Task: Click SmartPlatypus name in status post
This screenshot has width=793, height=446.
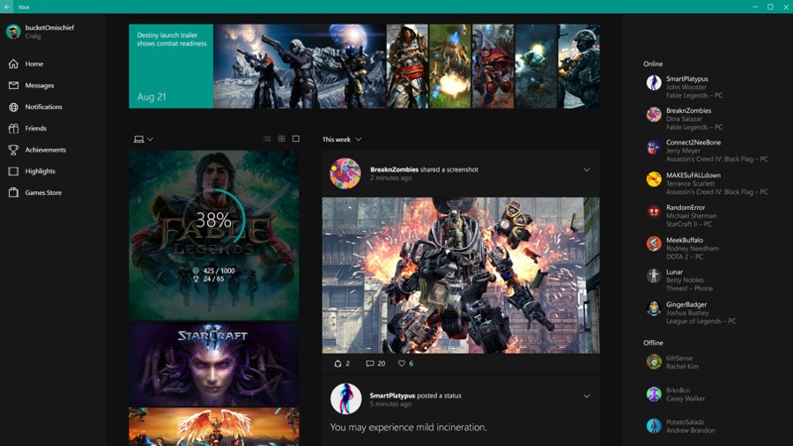Action: (392, 396)
